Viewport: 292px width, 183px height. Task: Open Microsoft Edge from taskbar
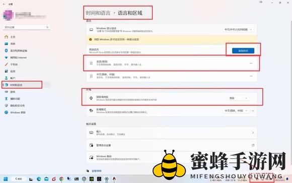pyautogui.click(x=39, y=179)
